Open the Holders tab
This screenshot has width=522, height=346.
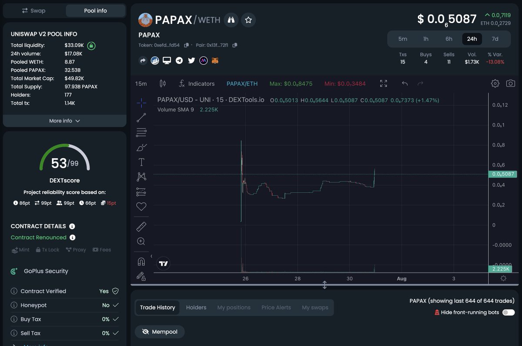tap(196, 307)
